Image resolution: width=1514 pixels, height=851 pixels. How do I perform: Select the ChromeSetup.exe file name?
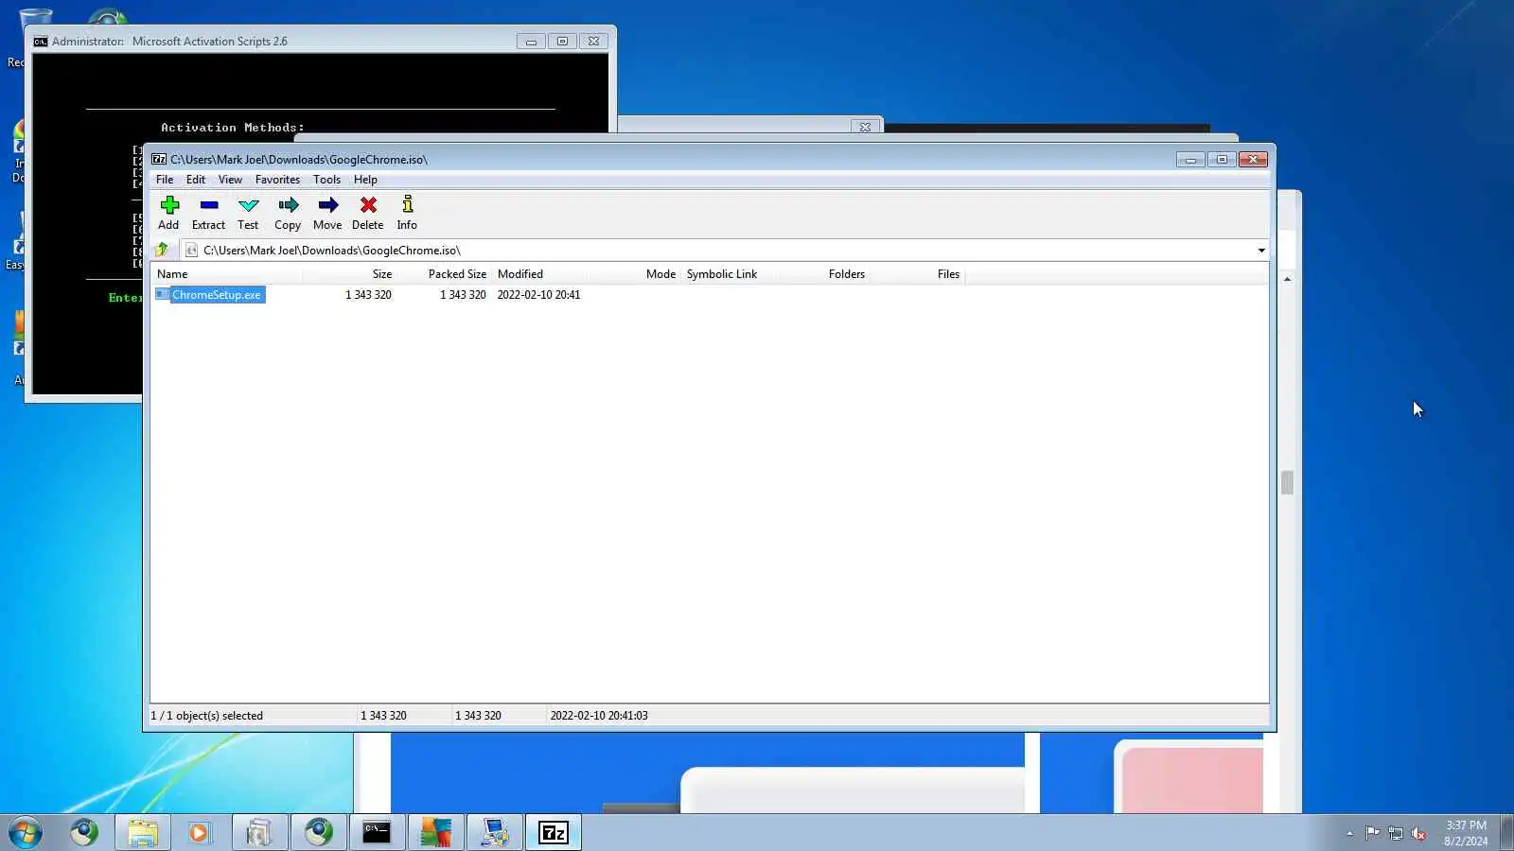pos(217,295)
